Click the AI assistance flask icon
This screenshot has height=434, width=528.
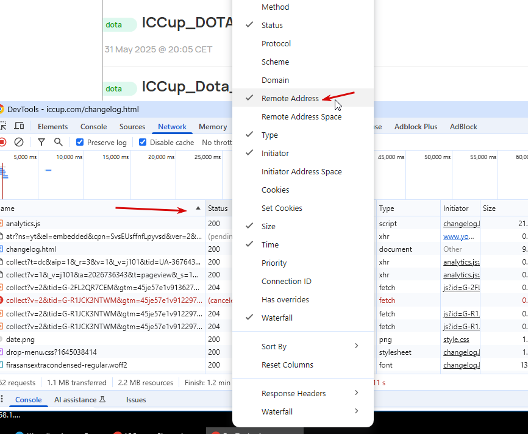pos(102,399)
